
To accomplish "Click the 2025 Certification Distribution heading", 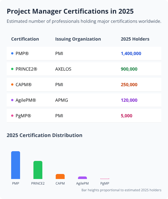I will coord(45,135).
